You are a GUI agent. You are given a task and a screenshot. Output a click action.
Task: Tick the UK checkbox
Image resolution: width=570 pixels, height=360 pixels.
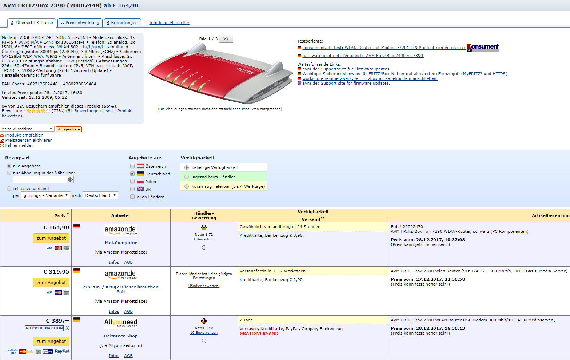coord(132,189)
